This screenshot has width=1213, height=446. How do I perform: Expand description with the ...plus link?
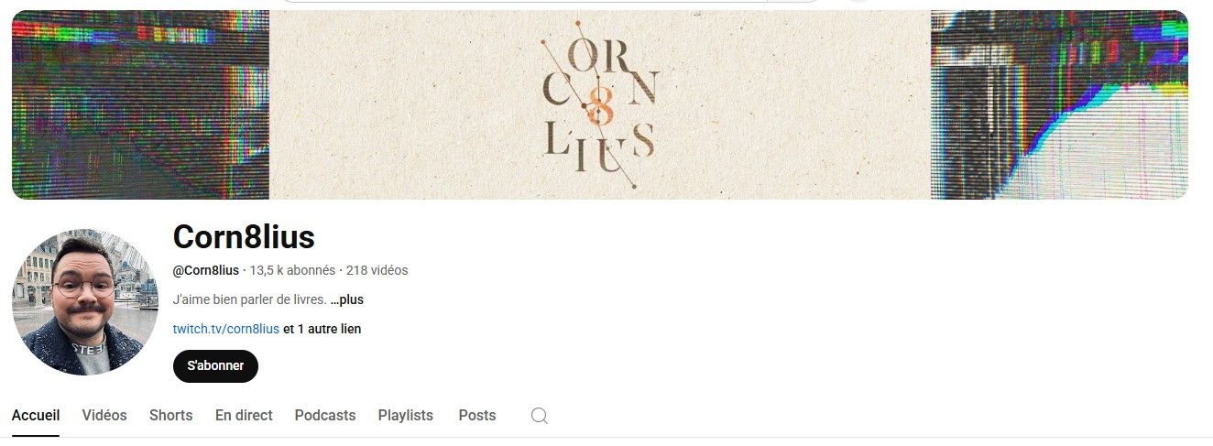[x=347, y=299]
